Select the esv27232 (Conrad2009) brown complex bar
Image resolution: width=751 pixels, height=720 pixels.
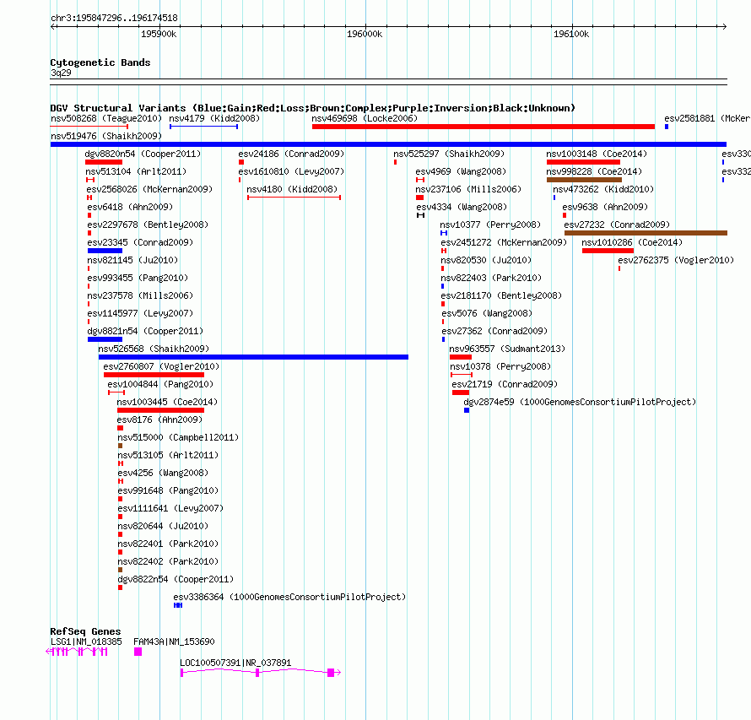pos(646,233)
